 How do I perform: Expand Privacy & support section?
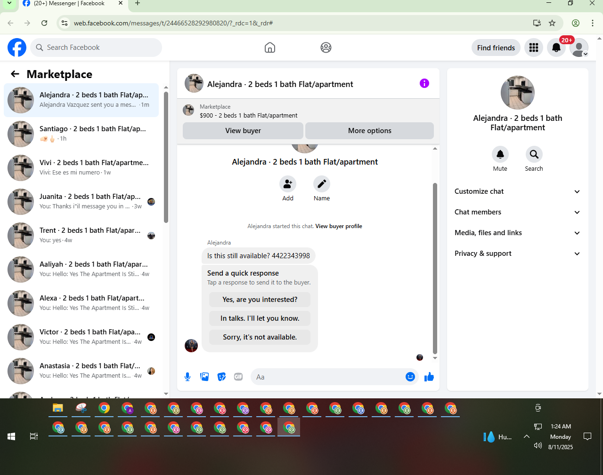[x=518, y=253]
